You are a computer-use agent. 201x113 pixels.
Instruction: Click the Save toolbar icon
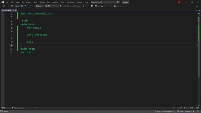(x=19, y=6)
